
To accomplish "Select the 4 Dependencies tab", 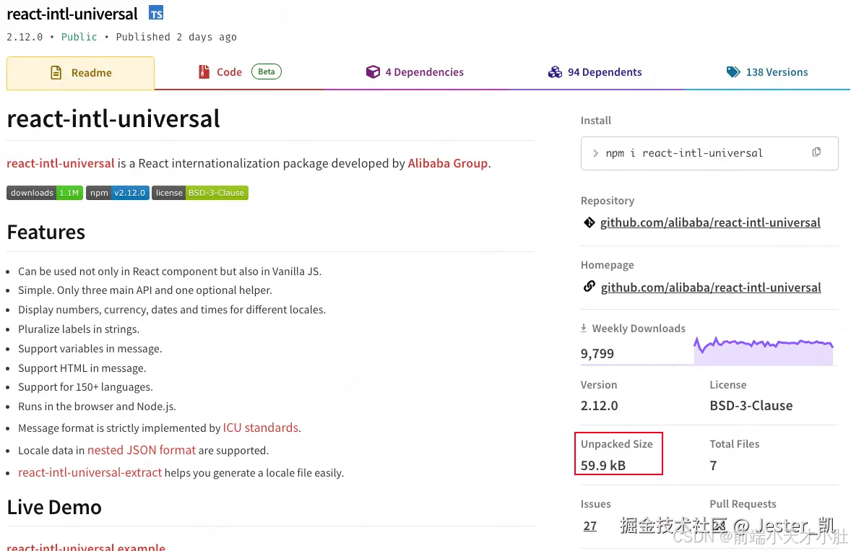I will point(424,71).
